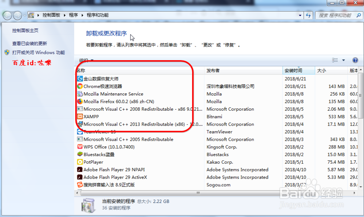Click 程序和功能 breadcrumb segment
The width and height of the screenshot is (364, 217).
click(98, 15)
